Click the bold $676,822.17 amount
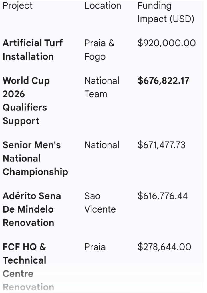This screenshot has height=293, width=207. tap(163, 81)
